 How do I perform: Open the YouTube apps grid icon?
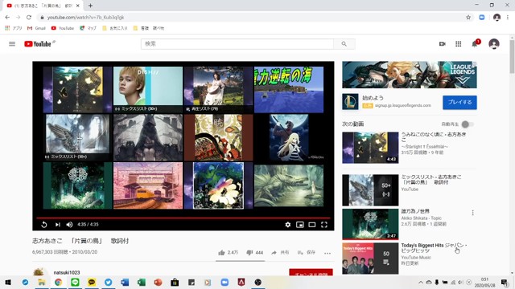(x=458, y=44)
